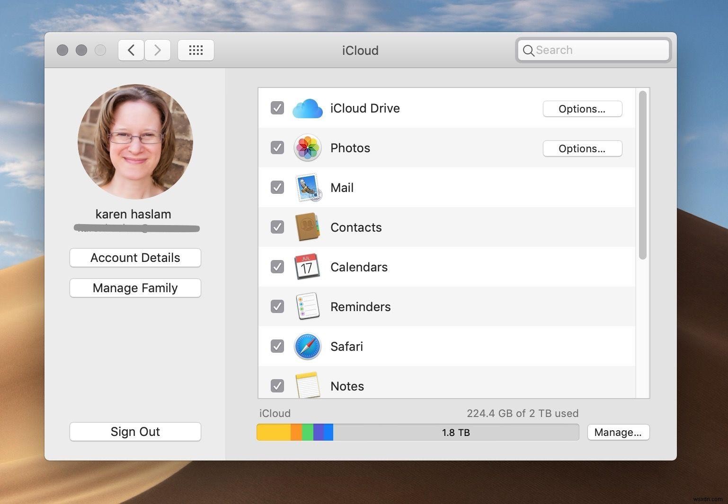Disable iCloud Drive syncing checkbox
This screenshot has height=504, width=728.
tap(277, 108)
